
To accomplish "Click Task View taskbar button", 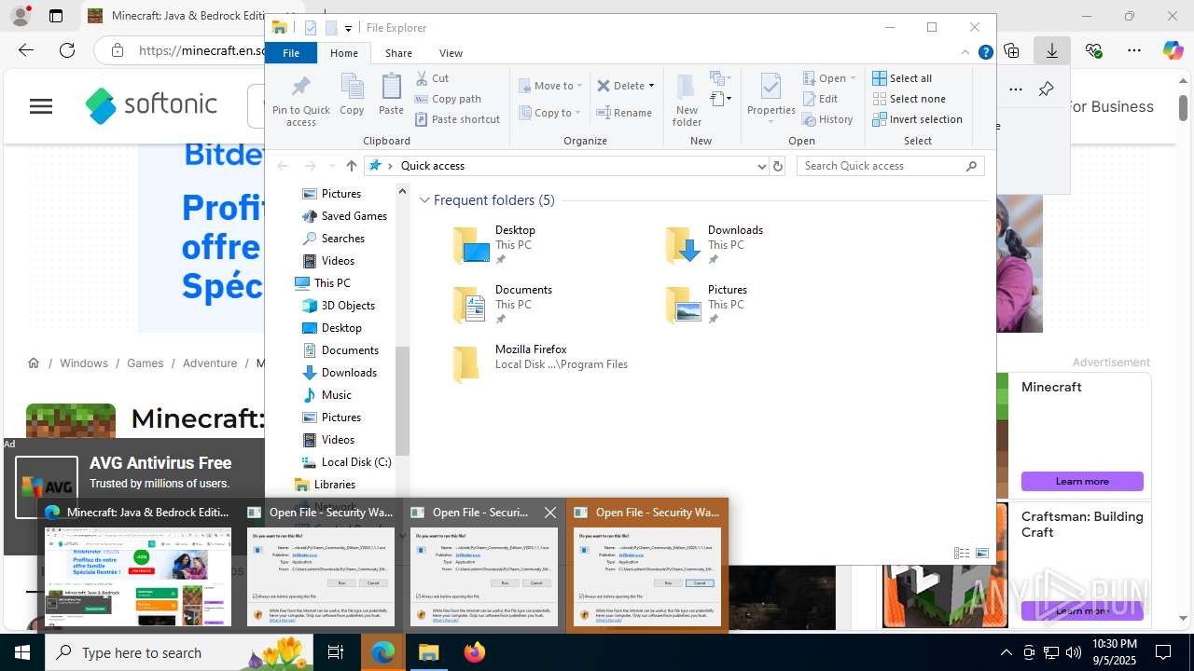I will coord(336,652).
